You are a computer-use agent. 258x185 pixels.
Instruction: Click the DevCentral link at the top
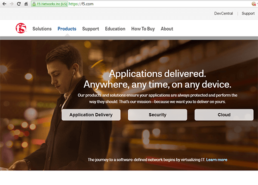223,13
